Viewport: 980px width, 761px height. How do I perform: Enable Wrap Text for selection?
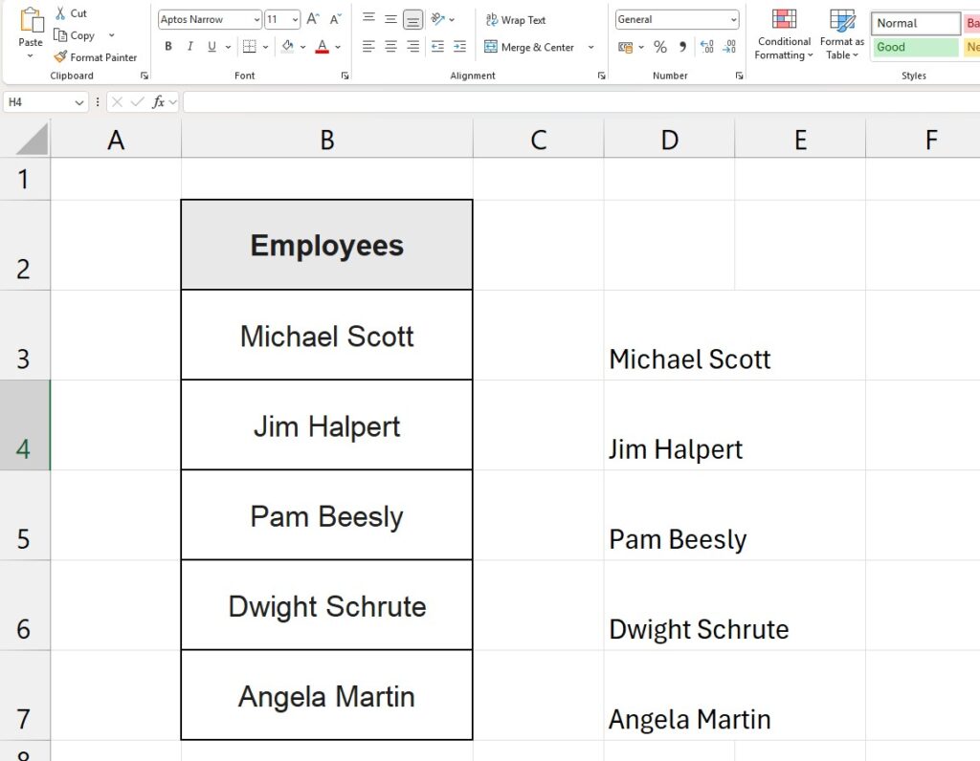[515, 19]
